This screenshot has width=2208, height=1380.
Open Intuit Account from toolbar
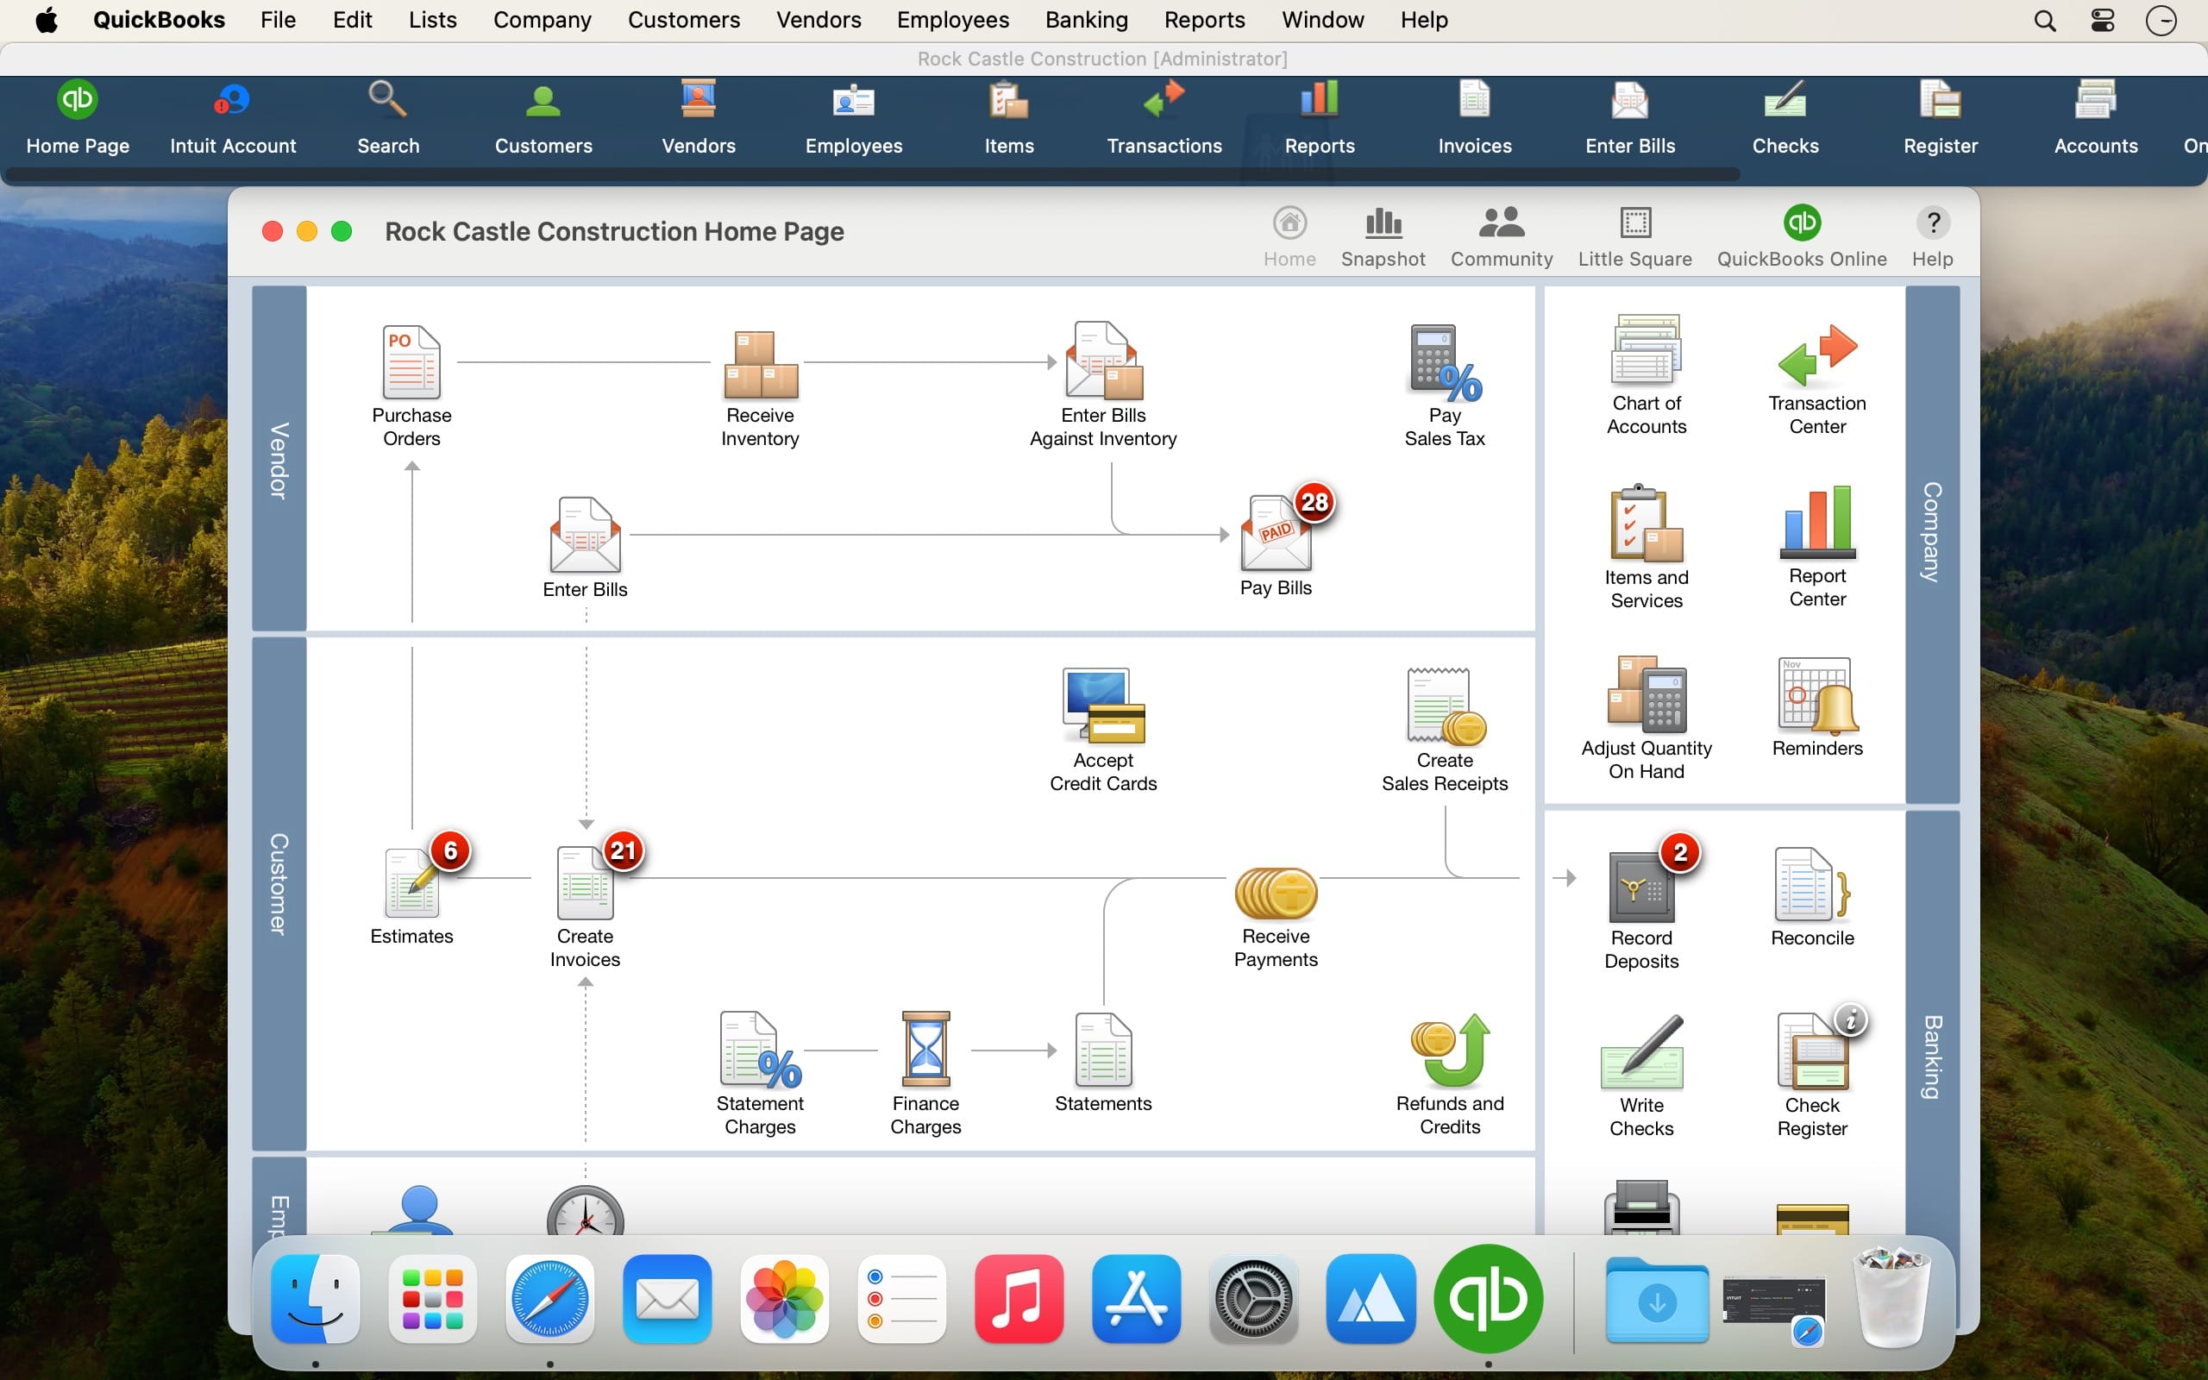click(x=233, y=119)
